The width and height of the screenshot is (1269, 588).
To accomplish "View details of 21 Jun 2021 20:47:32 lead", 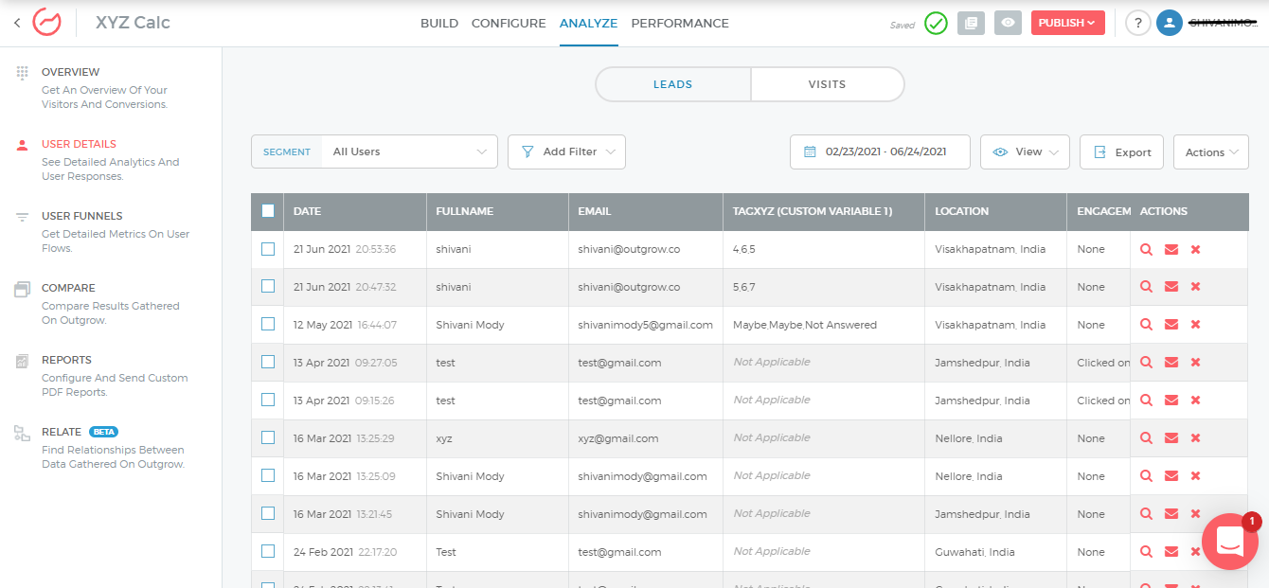I will (x=1146, y=287).
